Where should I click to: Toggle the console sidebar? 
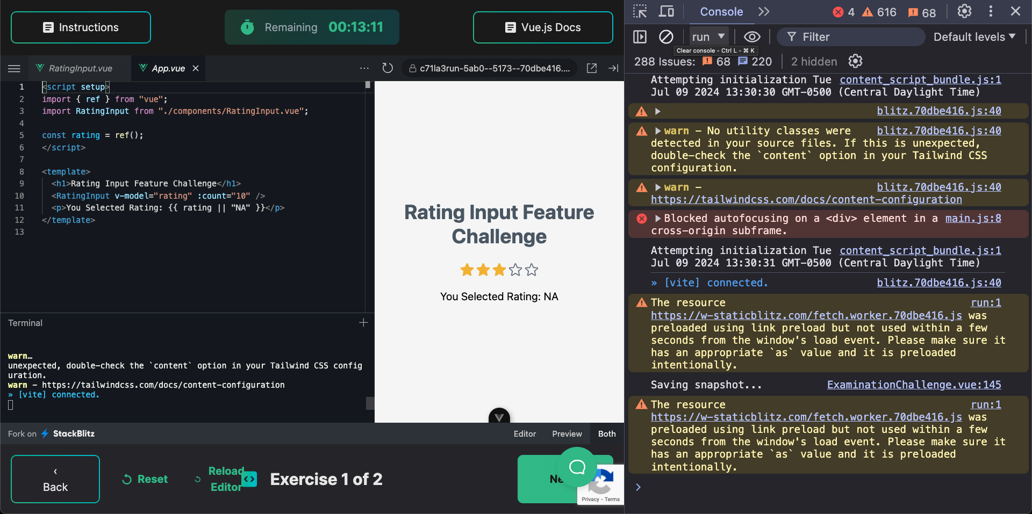[640, 37]
